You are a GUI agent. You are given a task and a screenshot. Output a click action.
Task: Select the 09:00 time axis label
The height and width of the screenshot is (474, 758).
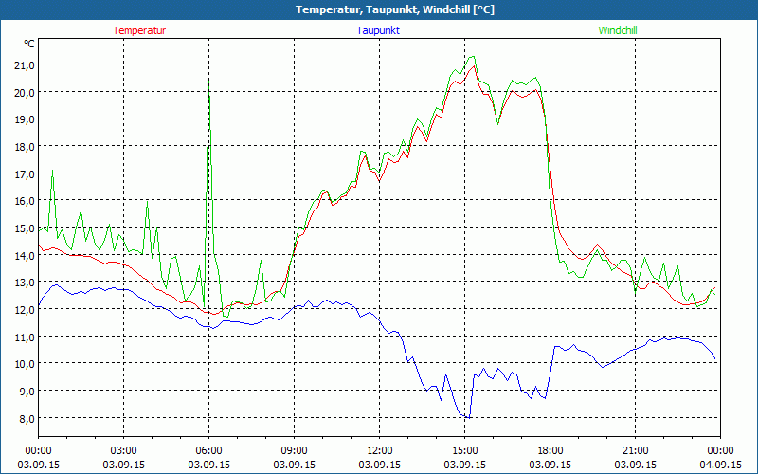[x=294, y=450]
